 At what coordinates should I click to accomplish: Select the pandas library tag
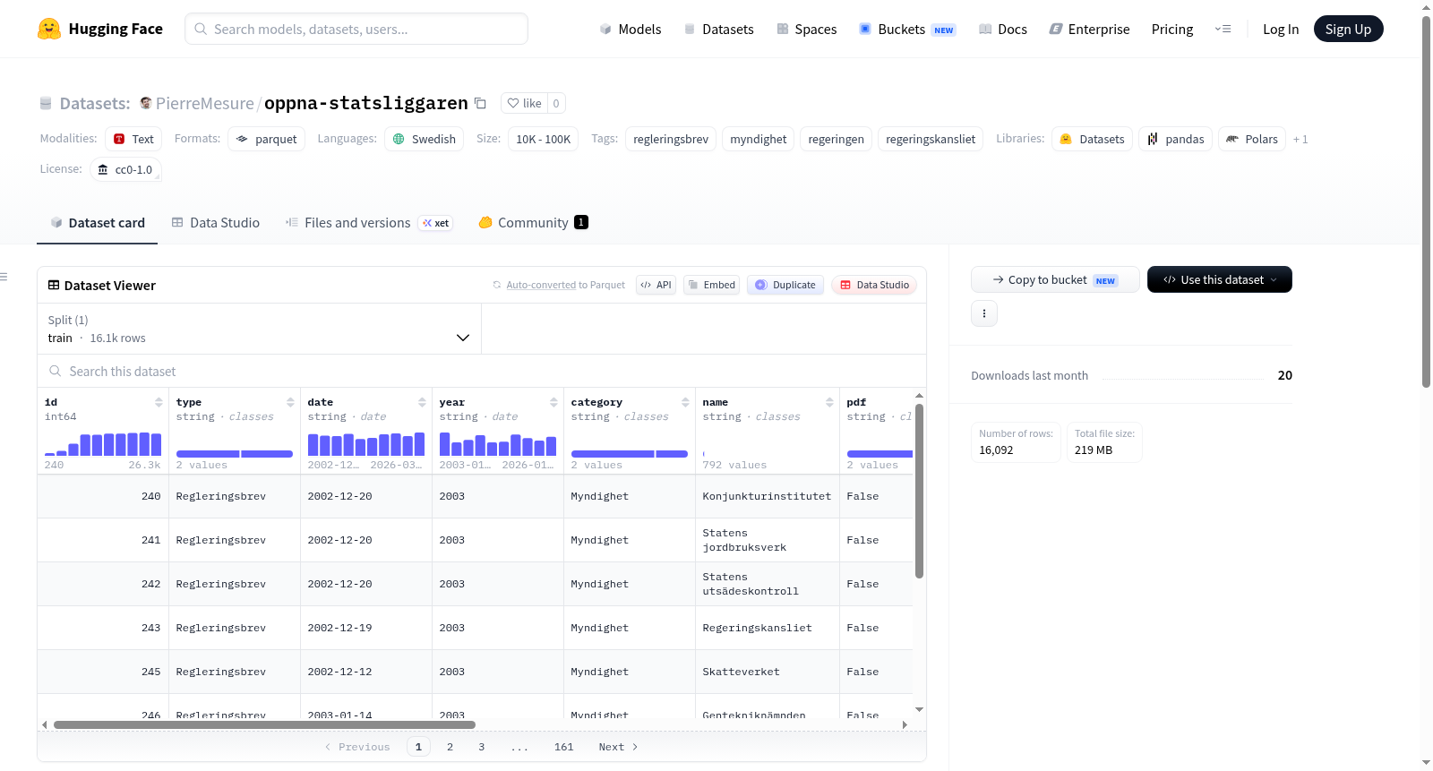point(1175,139)
